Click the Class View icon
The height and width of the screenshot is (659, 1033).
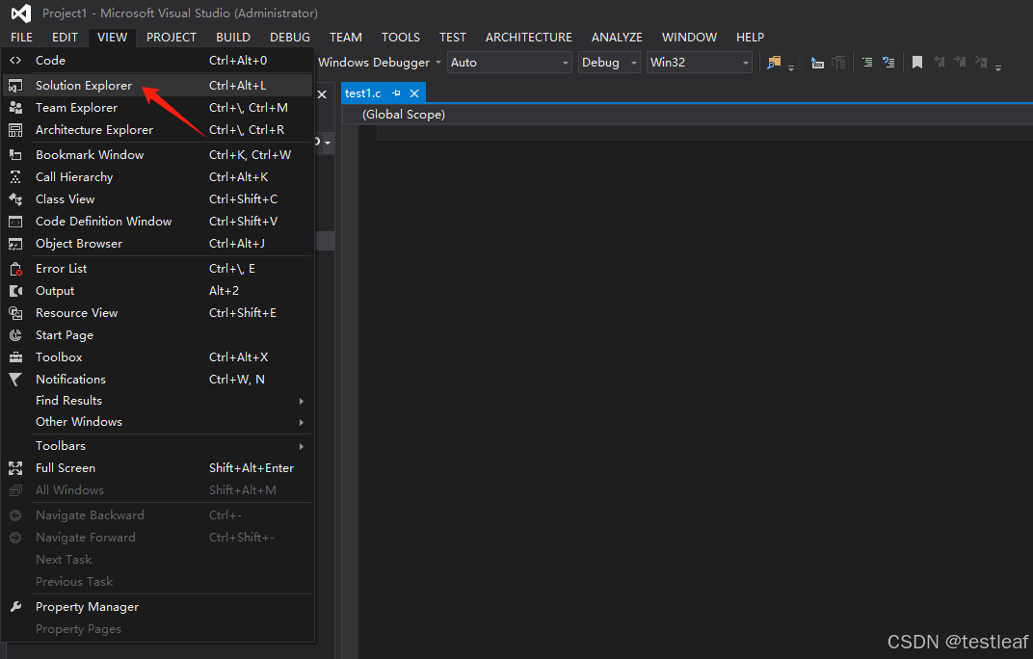(15, 199)
